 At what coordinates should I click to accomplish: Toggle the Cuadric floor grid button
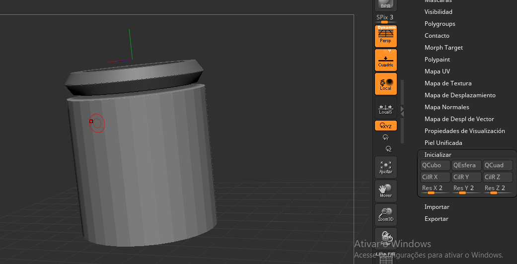tap(386, 60)
